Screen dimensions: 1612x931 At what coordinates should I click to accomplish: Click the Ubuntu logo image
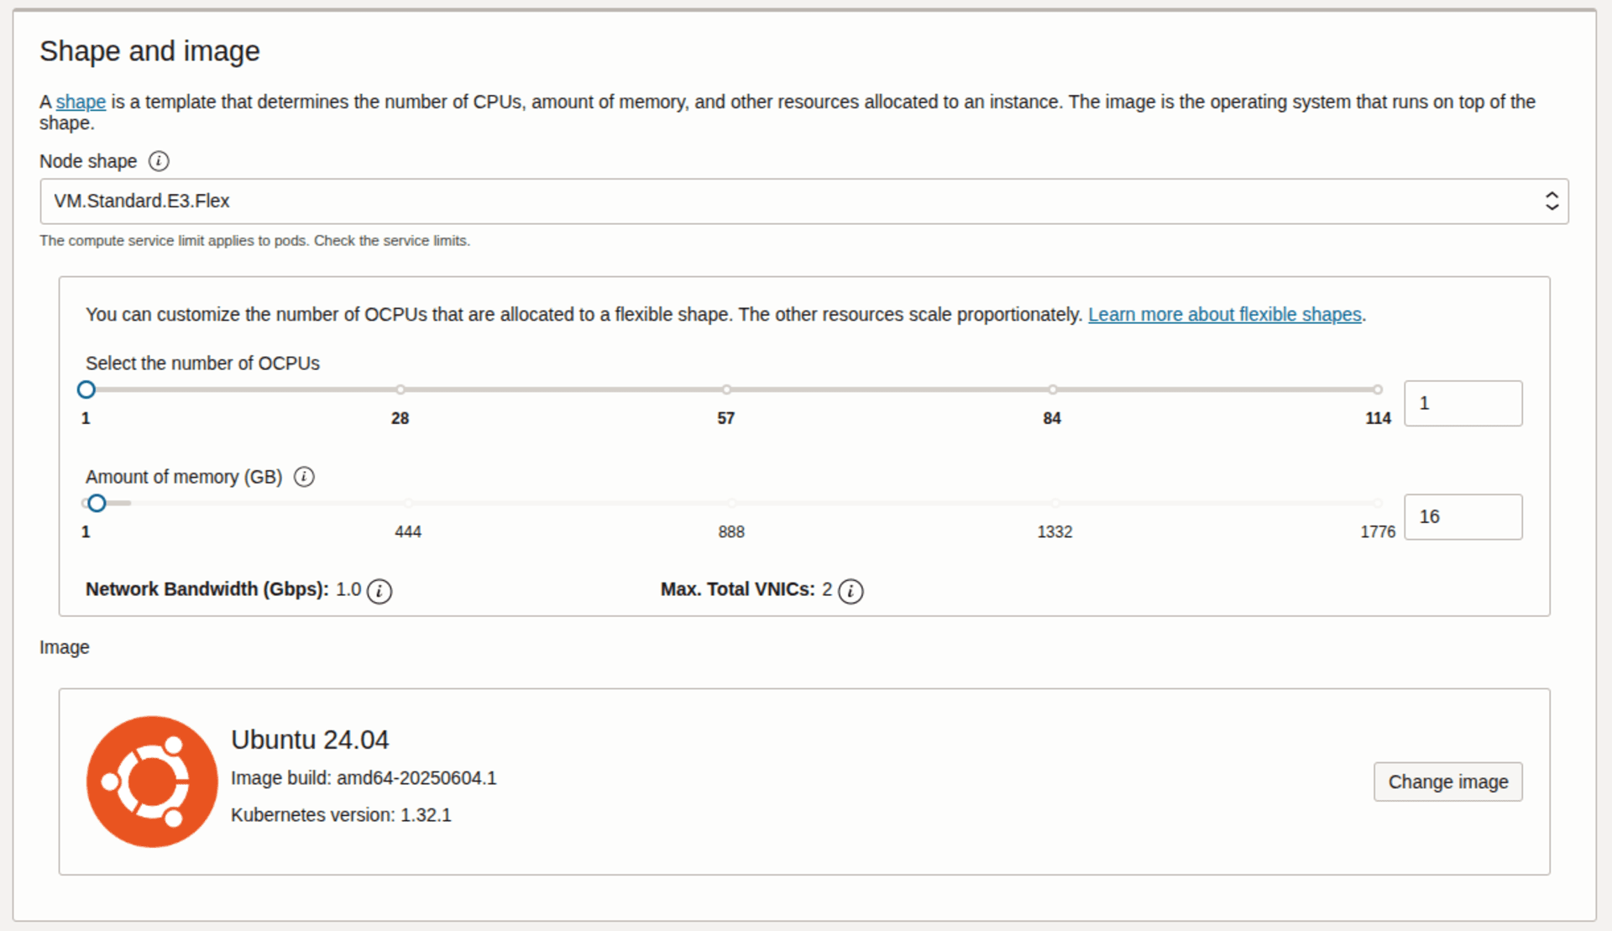(152, 782)
